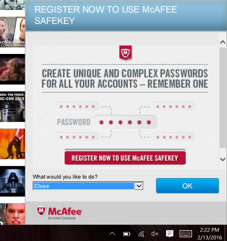Show the touch keyboard icon
227x241 pixels.
186,234
